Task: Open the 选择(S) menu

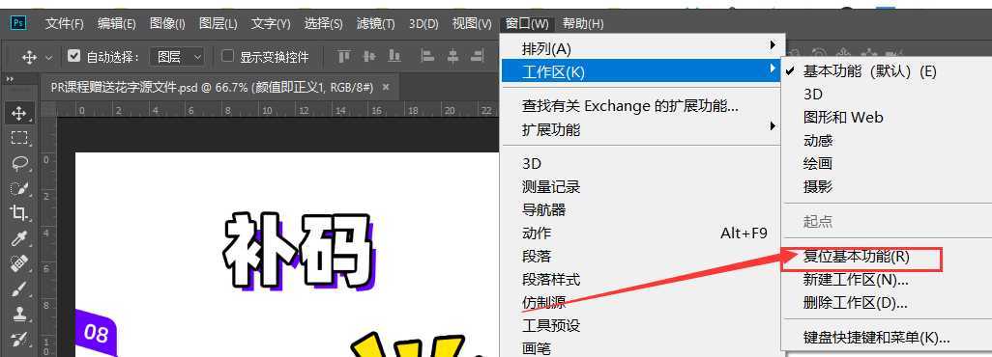Action: [x=323, y=24]
